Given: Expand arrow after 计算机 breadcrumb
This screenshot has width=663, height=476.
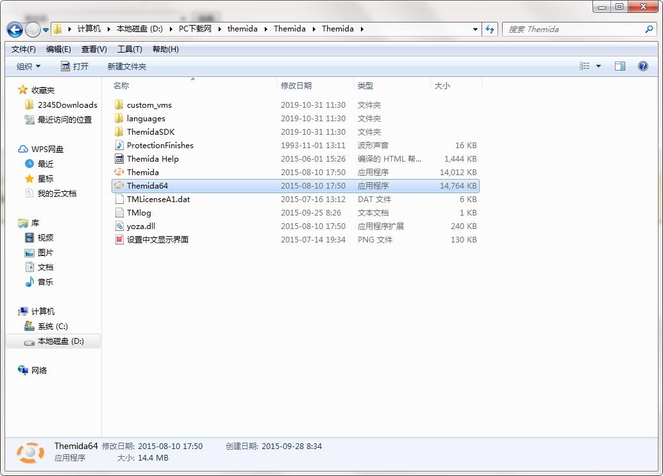Looking at the screenshot, I should pyautogui.click(x=108, y=29).
